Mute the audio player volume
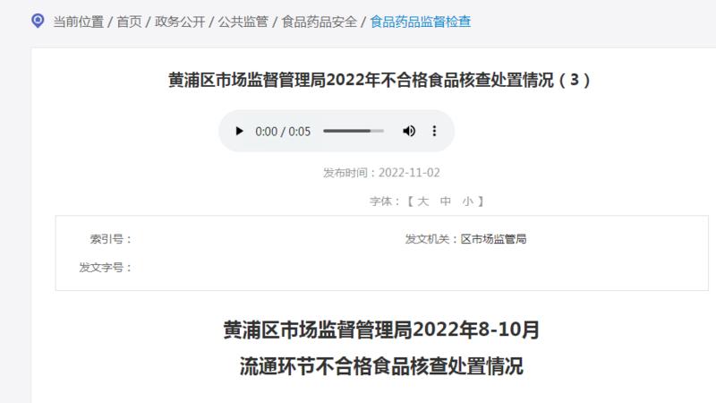Image resolution: width=716 pixels, height=403 pixels. (x=409, y=131)
